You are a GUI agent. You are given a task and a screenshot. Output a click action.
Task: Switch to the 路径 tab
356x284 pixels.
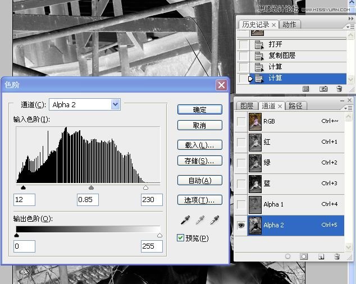(295, 106)
